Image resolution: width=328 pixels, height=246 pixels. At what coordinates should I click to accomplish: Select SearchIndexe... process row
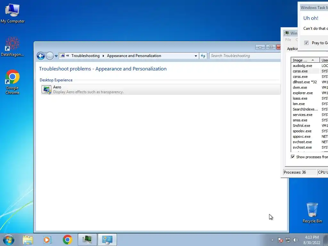[x=310, y=109]
